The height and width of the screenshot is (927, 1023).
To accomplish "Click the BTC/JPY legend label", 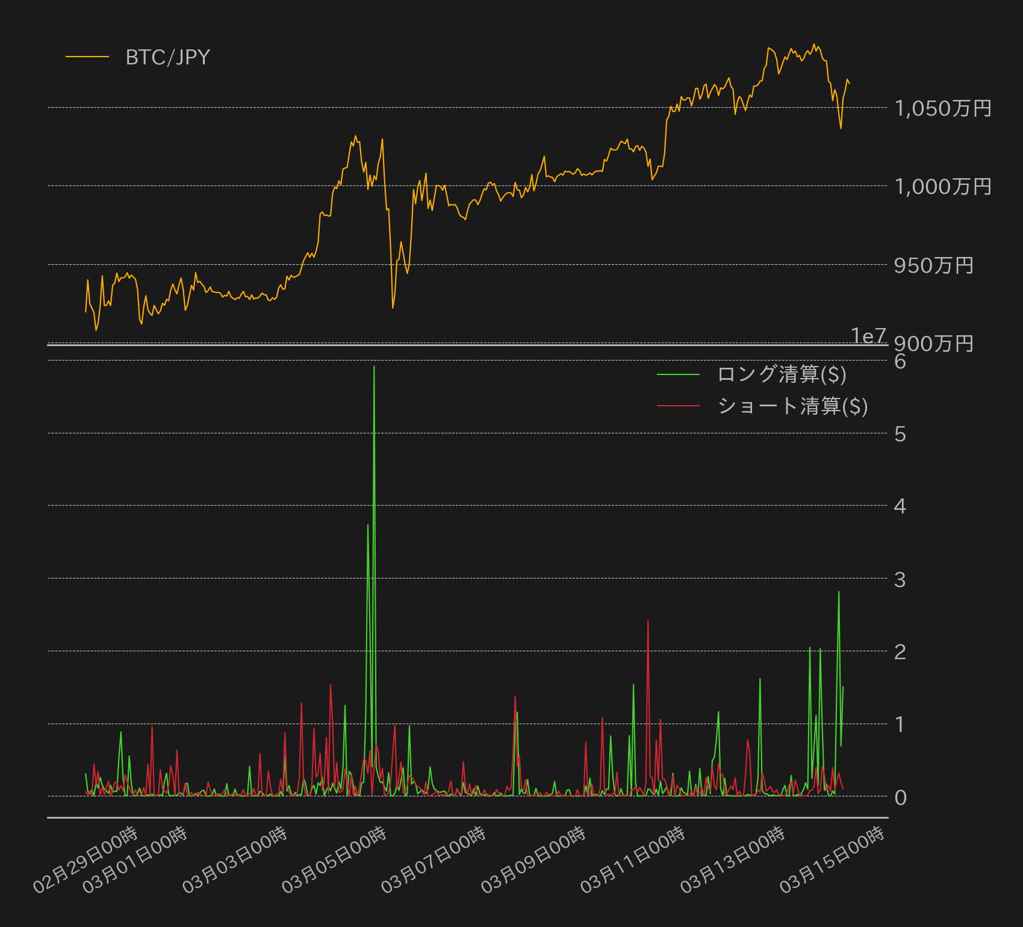I will [167, 57].
